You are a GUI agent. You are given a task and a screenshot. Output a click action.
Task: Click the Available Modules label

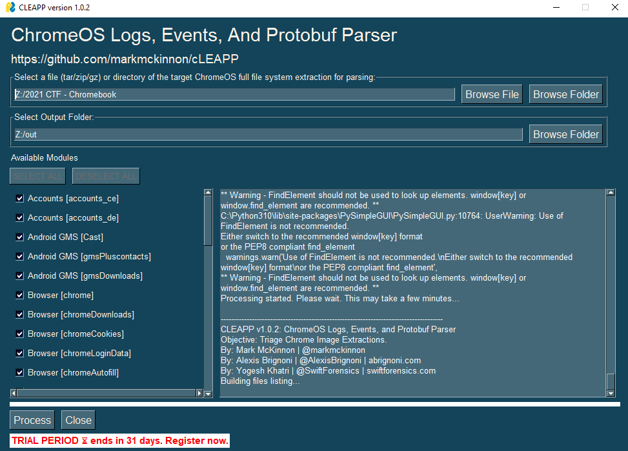45,158
